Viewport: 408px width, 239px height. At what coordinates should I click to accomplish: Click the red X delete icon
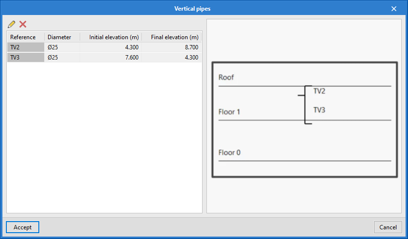point(23,24)
